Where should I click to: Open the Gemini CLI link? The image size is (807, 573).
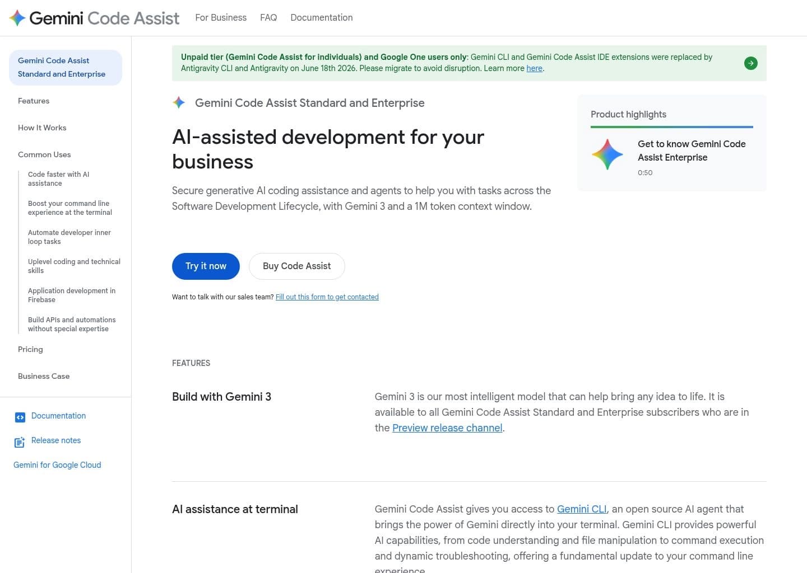tap(582, 509)
